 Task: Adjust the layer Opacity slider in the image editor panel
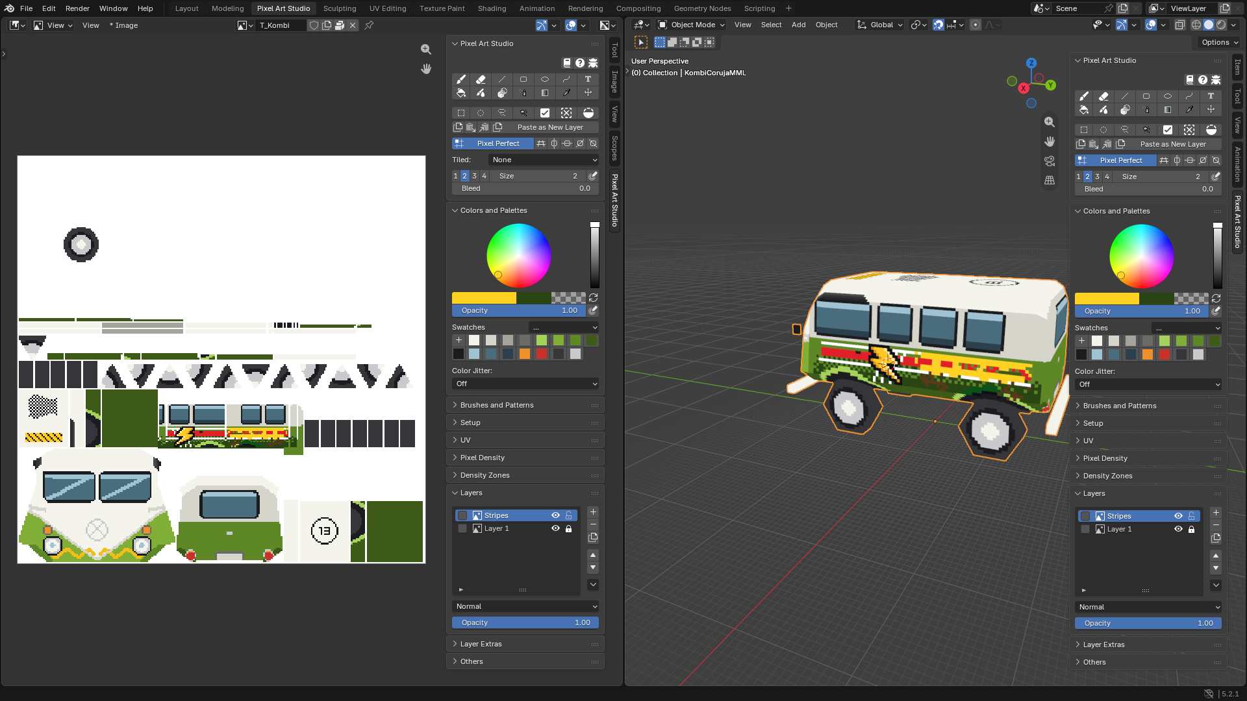[525, 622]
